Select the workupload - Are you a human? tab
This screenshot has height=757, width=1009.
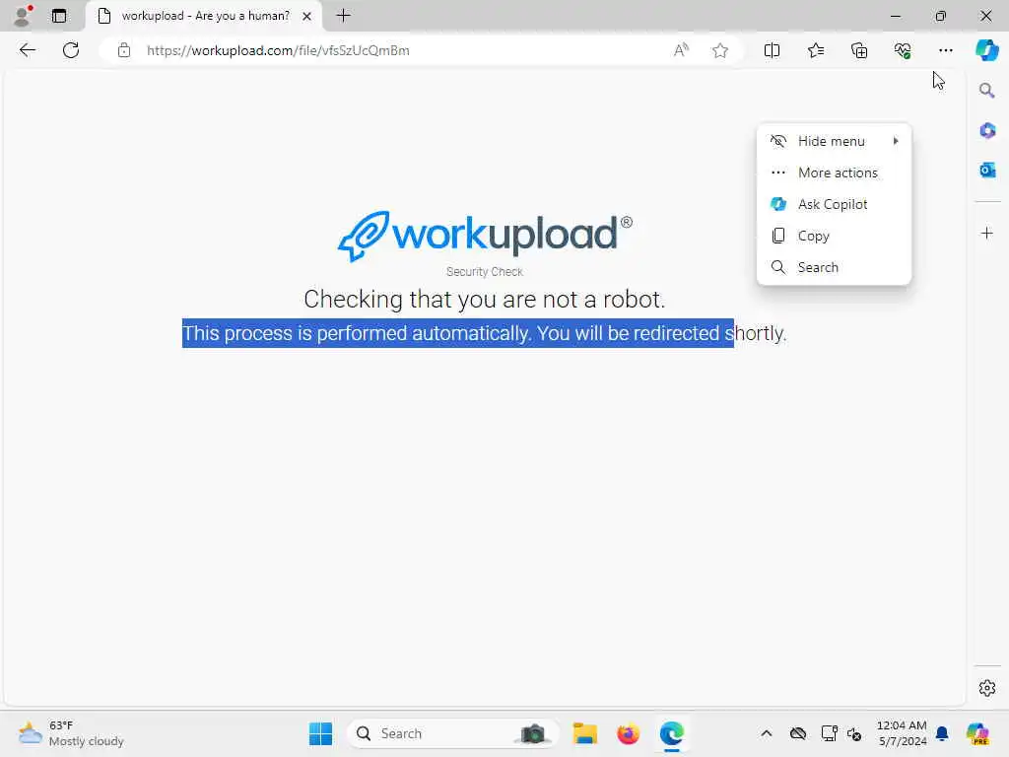tap(204, 16)
